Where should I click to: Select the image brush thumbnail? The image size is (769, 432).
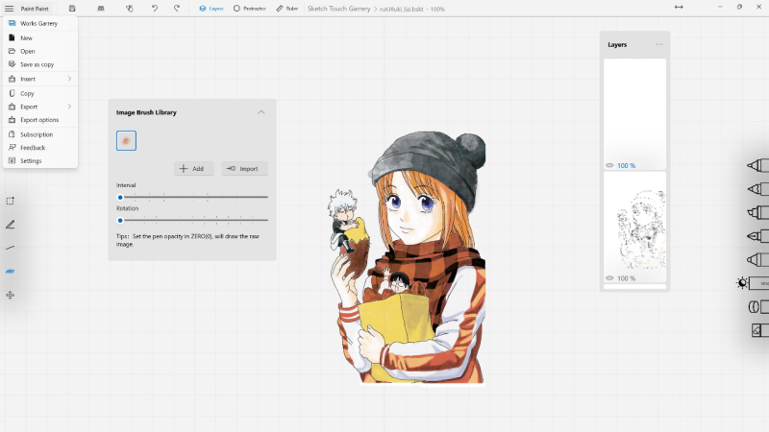click(x=127, y=140)
